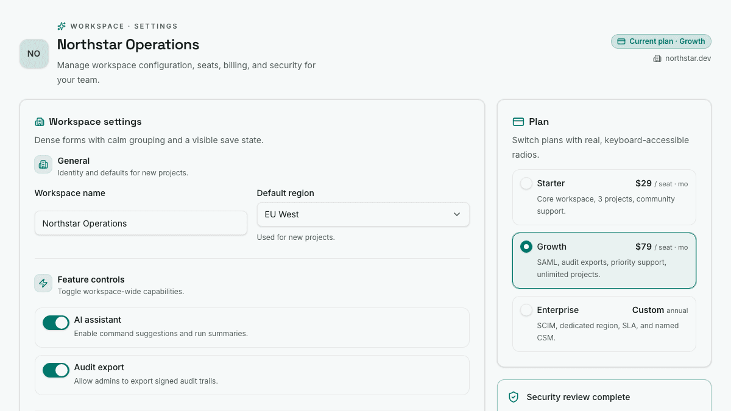Click the General section building icon
The width and height of the screenshot is (731, 411).
(x=43, y=164)
